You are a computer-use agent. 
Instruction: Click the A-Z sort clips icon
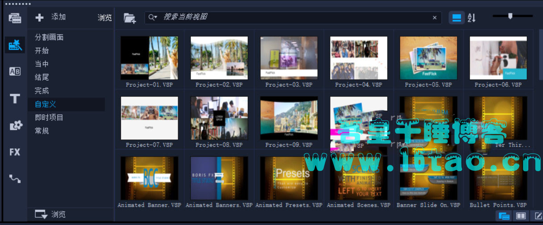point(472,18)
